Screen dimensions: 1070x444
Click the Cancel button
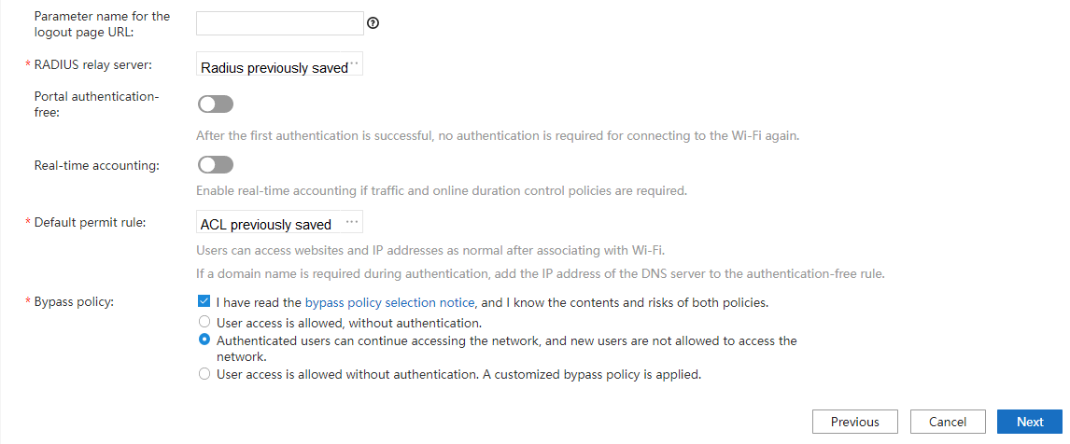point(948,422)
